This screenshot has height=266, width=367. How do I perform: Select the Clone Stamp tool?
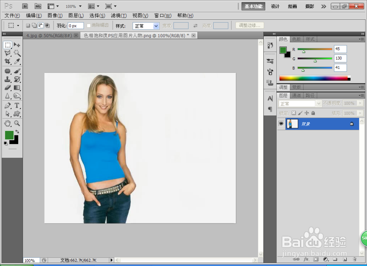click(8, 79)
